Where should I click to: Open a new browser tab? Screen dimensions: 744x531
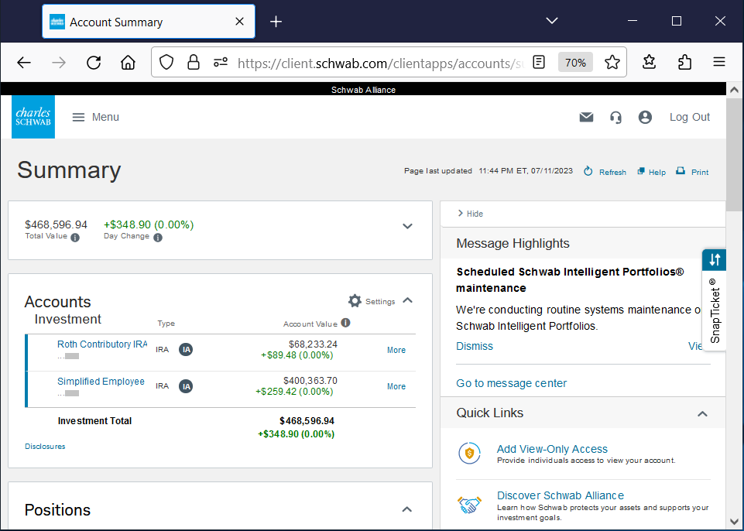tap(276, 22)
